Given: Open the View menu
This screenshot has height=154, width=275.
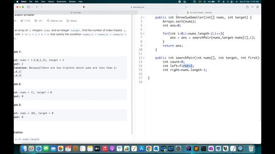Looking at the screenshot, I should (x=43, y=2).
